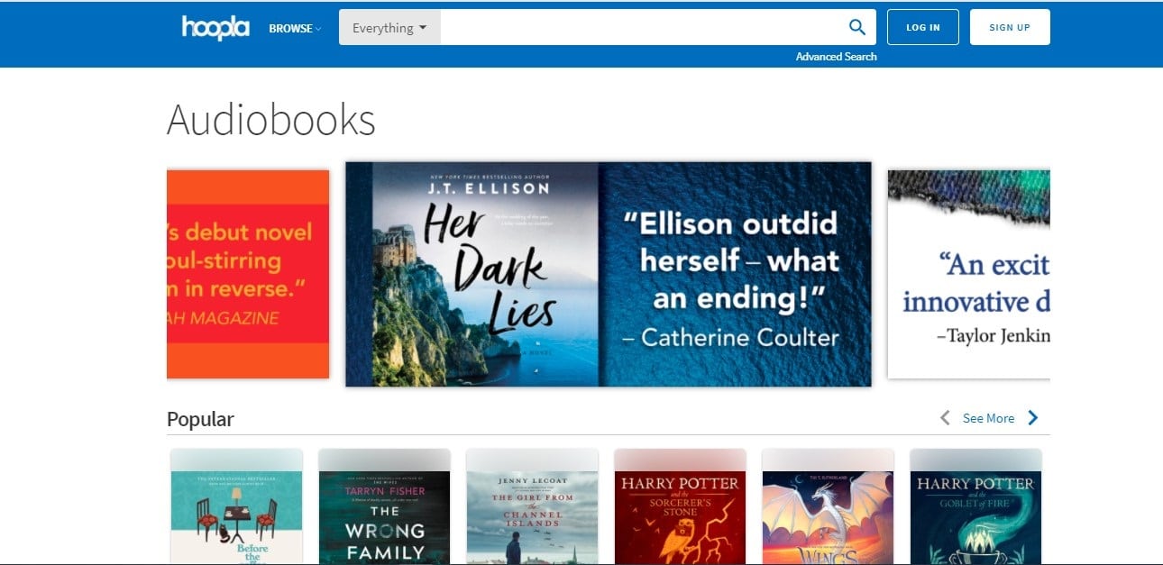Open the Wings of Fire dragon cover

point(828,506)
